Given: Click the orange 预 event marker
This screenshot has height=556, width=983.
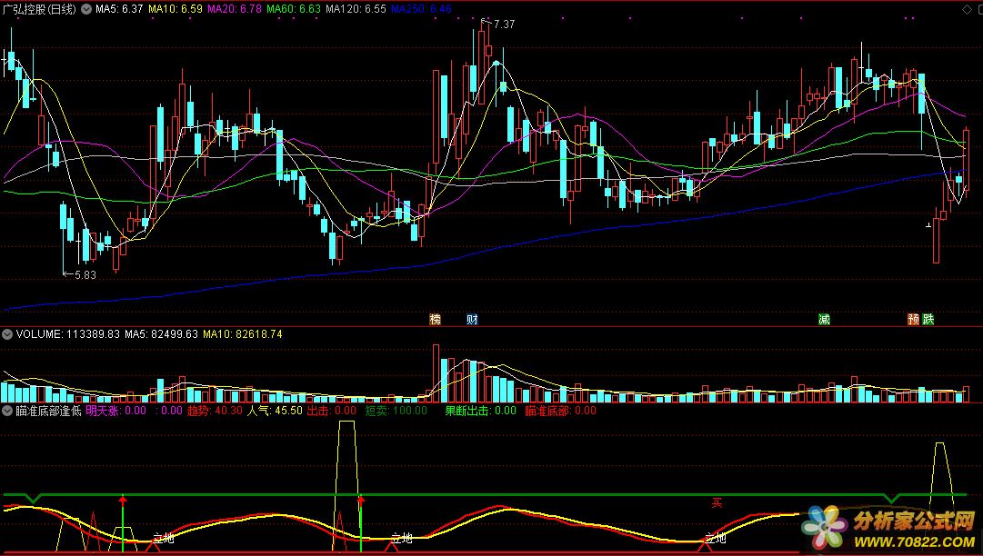Looking at the screenshot, I should [913, 319].
